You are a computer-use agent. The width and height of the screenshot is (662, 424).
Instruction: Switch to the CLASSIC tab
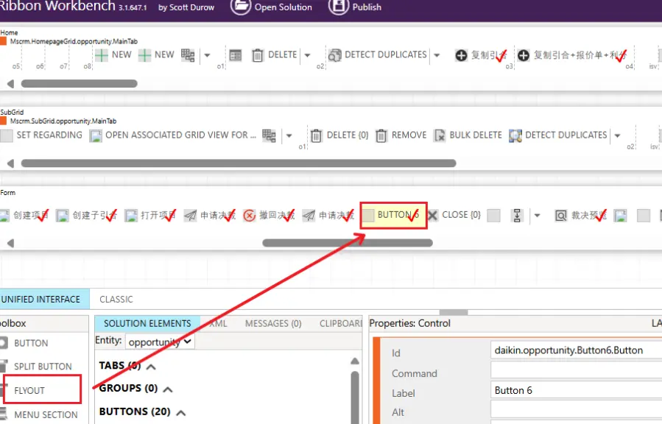point(116,299)
